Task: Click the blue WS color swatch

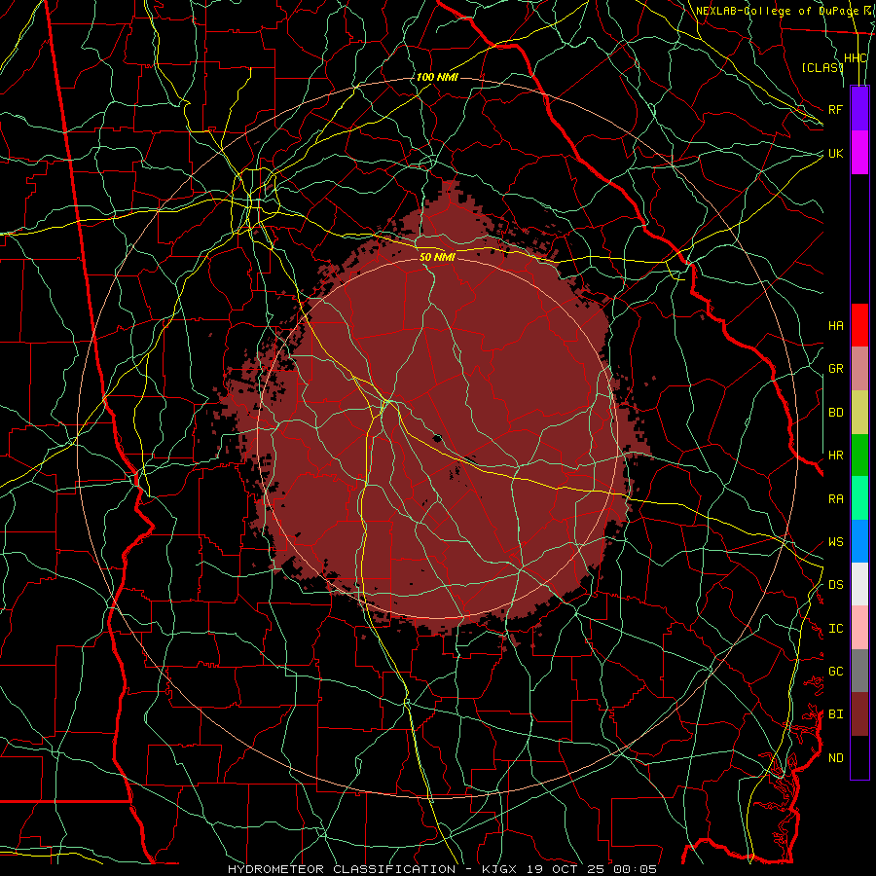Action: (859, 541)
